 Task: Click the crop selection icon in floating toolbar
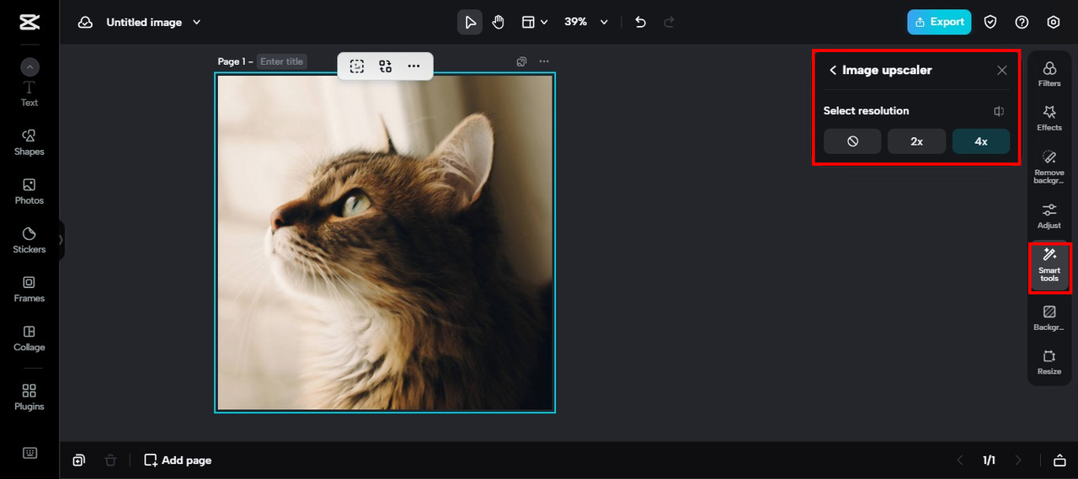point(357,66)
